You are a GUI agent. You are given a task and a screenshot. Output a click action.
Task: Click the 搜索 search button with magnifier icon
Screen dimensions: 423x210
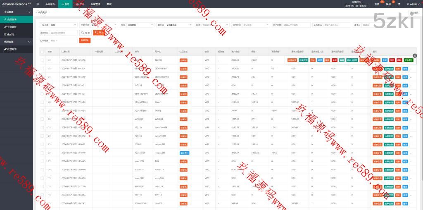tap(86, 33)
